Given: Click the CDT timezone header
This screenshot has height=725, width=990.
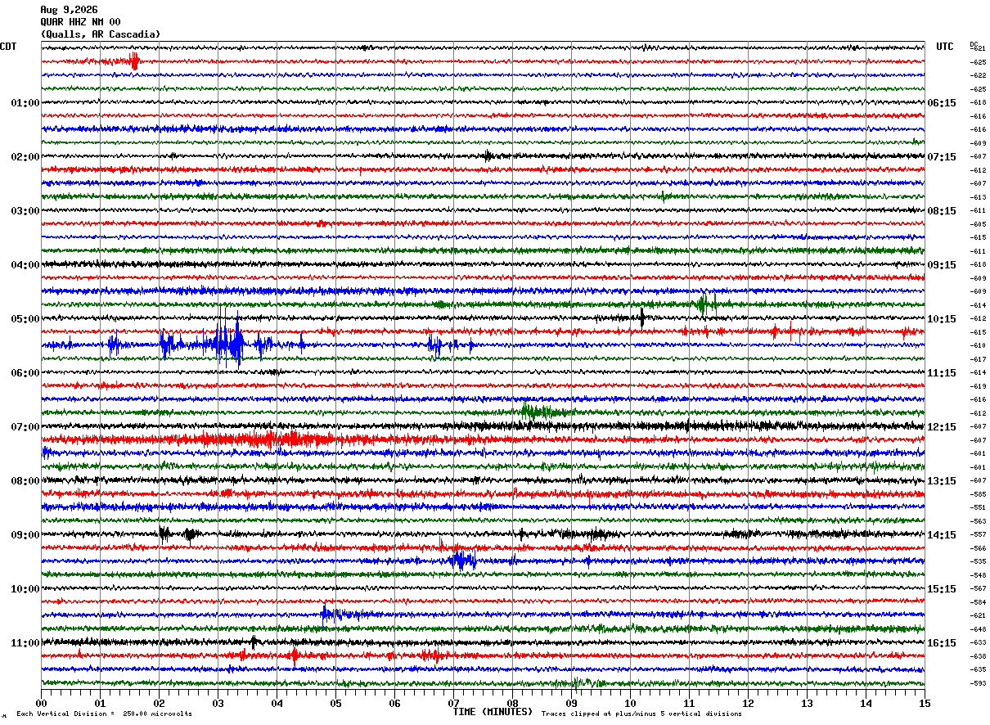Looking at the screenshot, I should point(8,47).
